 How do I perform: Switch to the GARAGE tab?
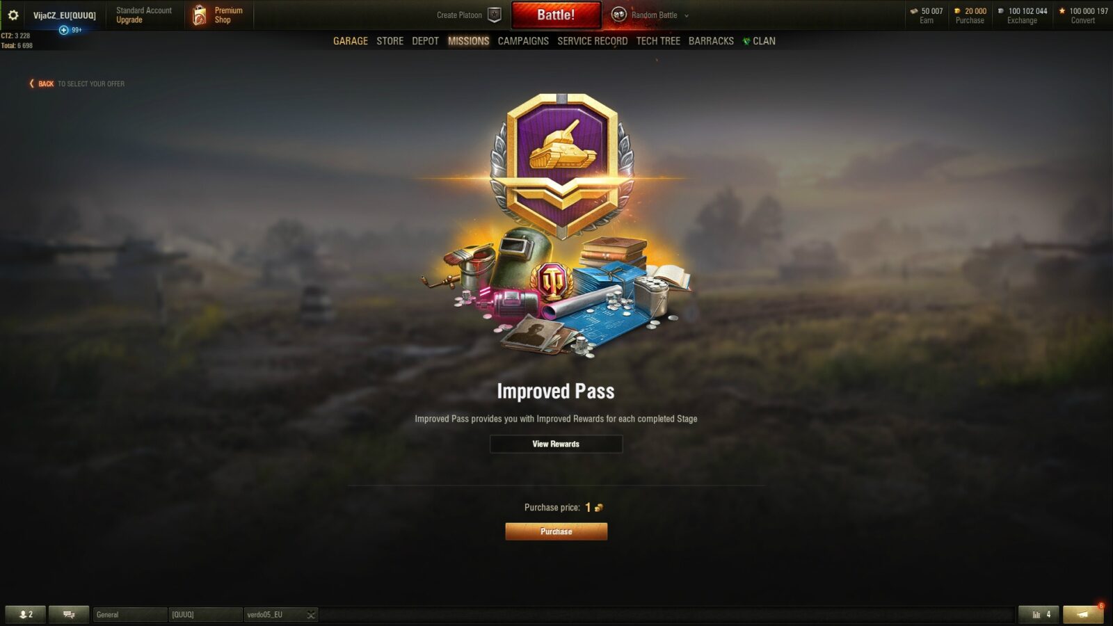[x=351, y=41]
